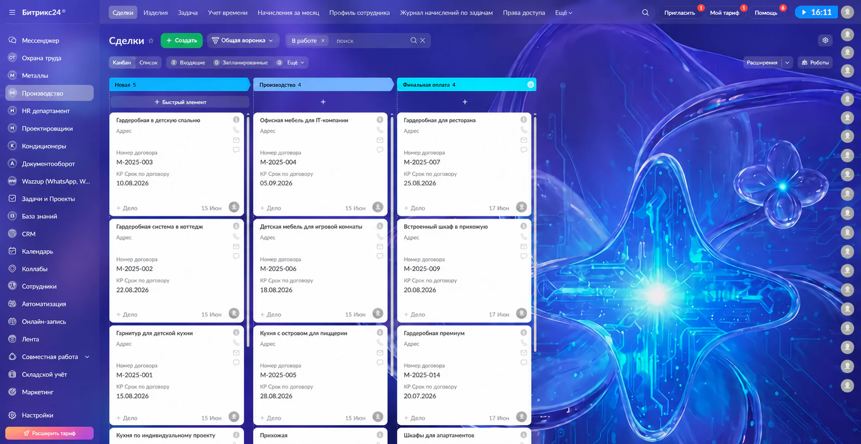Open kanban settings gear icon
Image resolution: width=861 pixels, height=444 pixels.
tap(825, 40)
